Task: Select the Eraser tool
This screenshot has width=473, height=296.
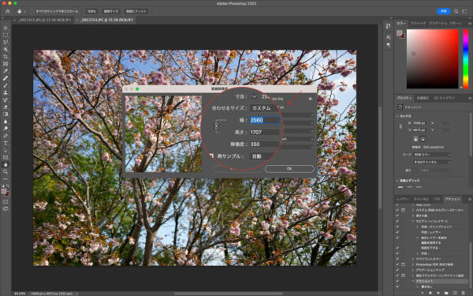Action: click(6, 107)
